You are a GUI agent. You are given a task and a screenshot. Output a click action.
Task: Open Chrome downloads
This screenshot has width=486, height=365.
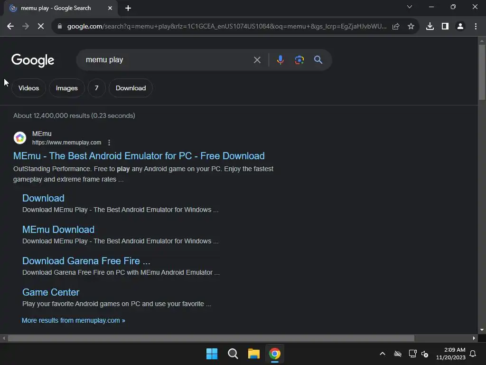(x=430, y=27)
